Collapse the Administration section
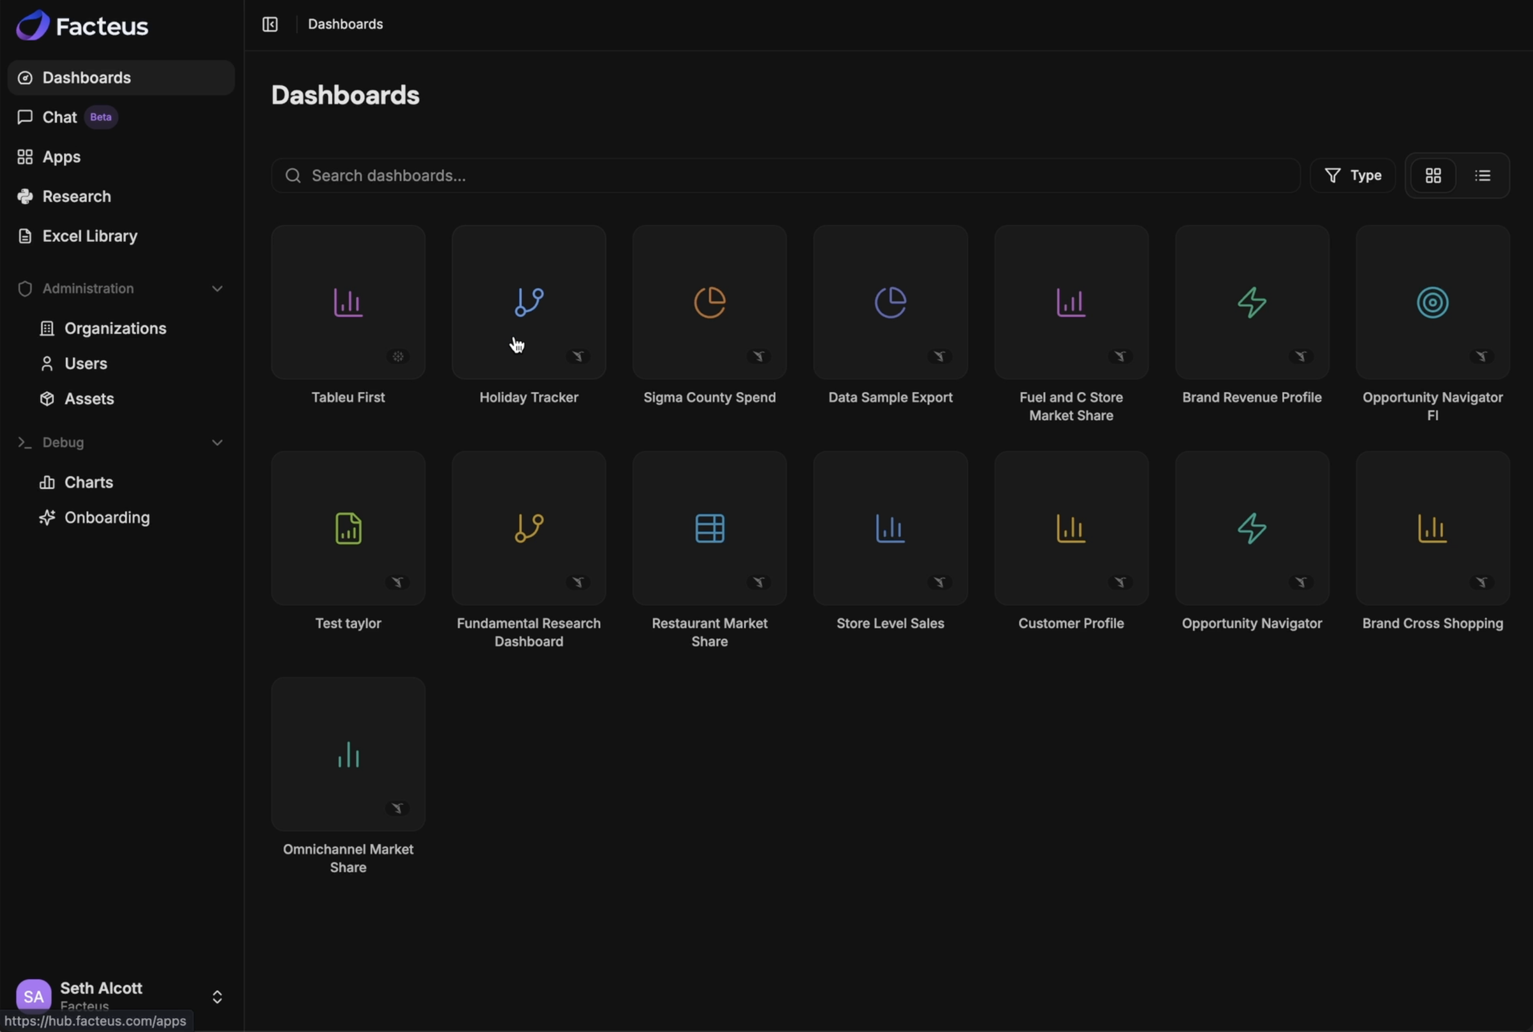This screenshot has width=1533, height=1032. (217, 289)
